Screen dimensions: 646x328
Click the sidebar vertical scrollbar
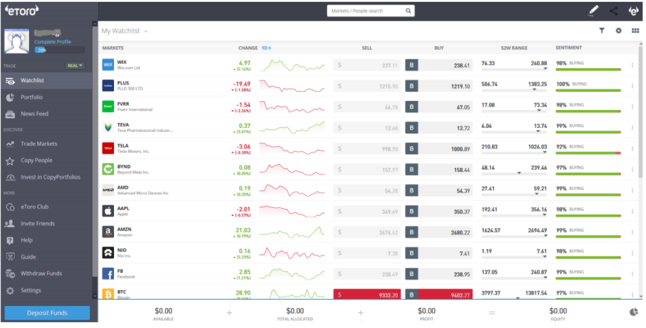click(x=95, y=152)
